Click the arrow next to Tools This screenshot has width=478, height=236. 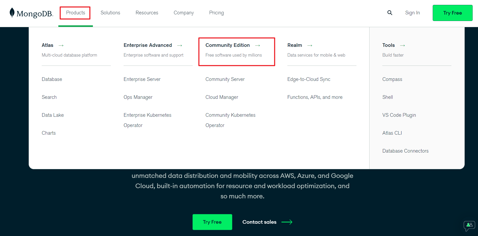tap(403, 45)
